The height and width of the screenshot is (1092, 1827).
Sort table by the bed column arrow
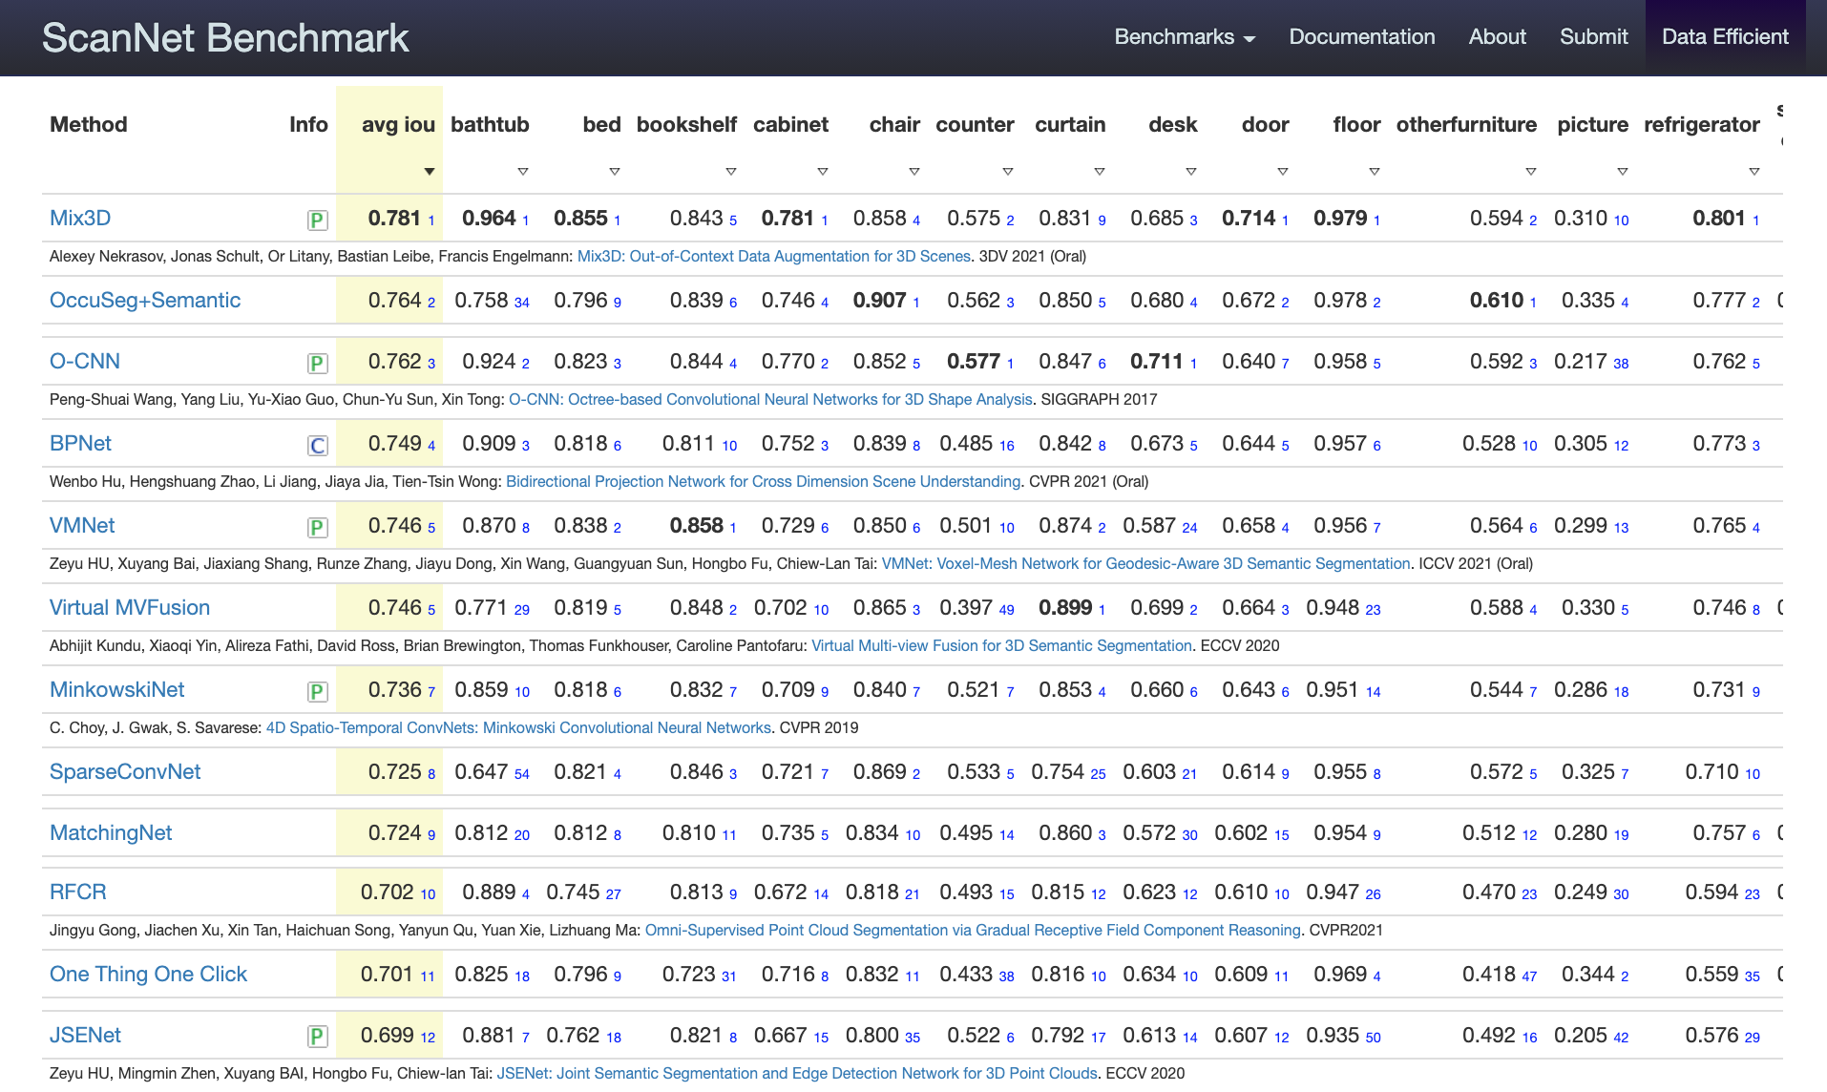(615, 172)
